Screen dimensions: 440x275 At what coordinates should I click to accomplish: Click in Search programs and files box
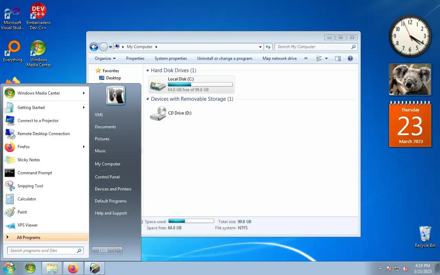coord(45,251)
